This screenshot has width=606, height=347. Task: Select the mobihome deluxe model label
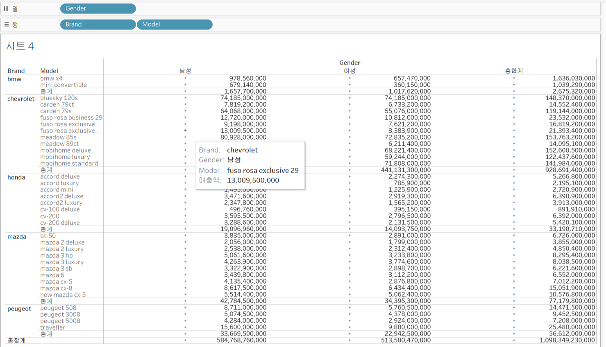[x=66, y=150]
